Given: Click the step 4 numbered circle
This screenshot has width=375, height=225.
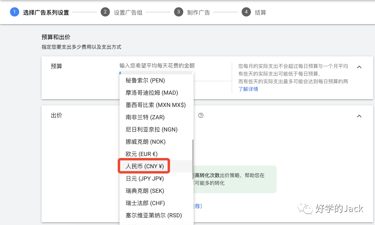Looking at the screenshot, I should click(x=246, y=11).
